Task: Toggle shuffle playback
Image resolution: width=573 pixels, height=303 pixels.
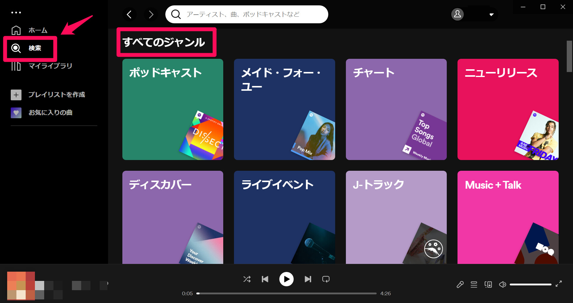Action: (247, 279)
